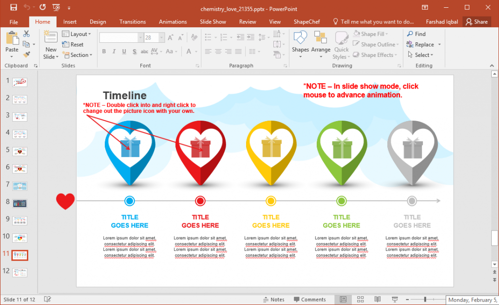The image size is (499, 305).
Task: Click the Cut scissors icon
Action: pos(27,33)
